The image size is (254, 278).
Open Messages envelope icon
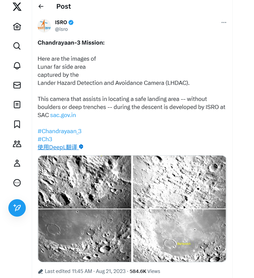[17, 85]
